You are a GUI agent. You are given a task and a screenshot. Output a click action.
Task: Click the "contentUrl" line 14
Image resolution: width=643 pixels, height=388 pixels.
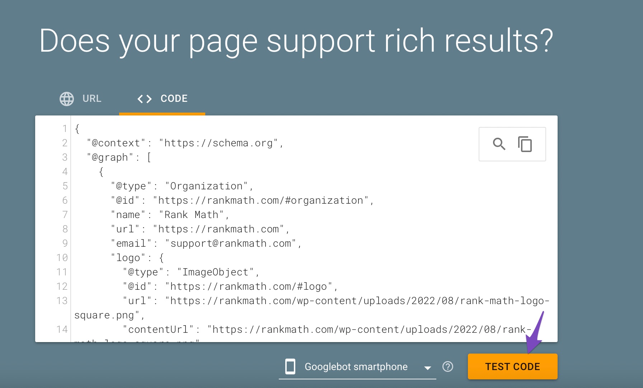click(x=327, y=329)
